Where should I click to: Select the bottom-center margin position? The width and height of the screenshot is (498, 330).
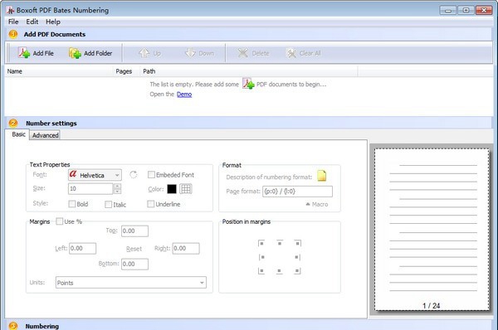(x=279, y=271)
